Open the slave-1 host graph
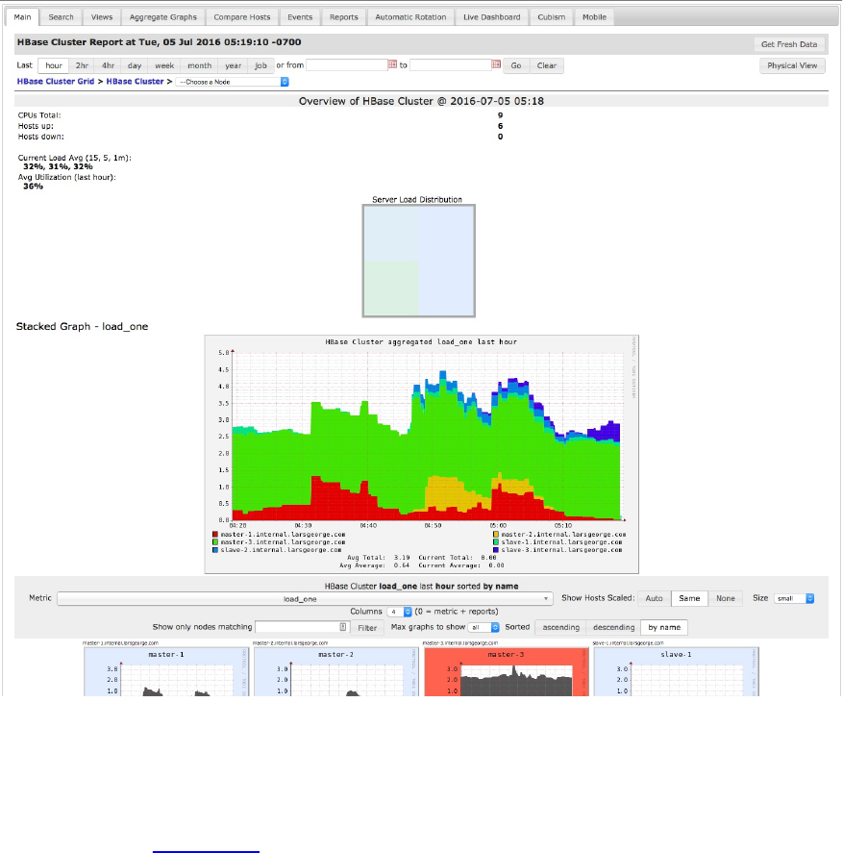 (676, 672)
